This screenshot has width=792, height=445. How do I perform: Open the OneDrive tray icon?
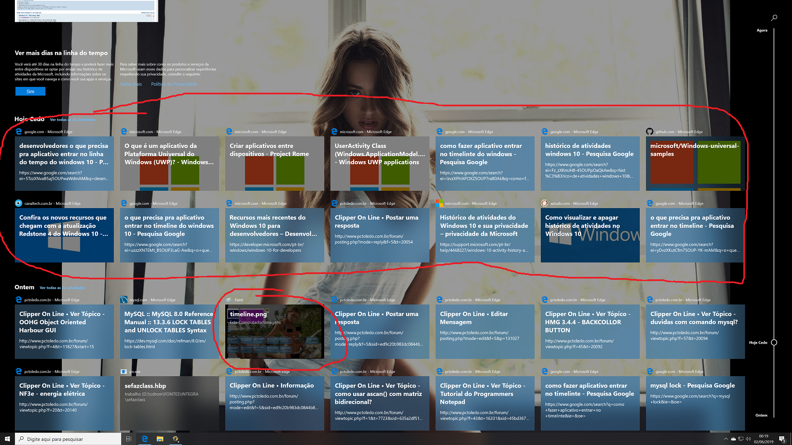(733, 439)
